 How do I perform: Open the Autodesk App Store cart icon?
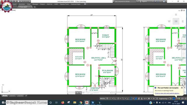coord(155,1)
